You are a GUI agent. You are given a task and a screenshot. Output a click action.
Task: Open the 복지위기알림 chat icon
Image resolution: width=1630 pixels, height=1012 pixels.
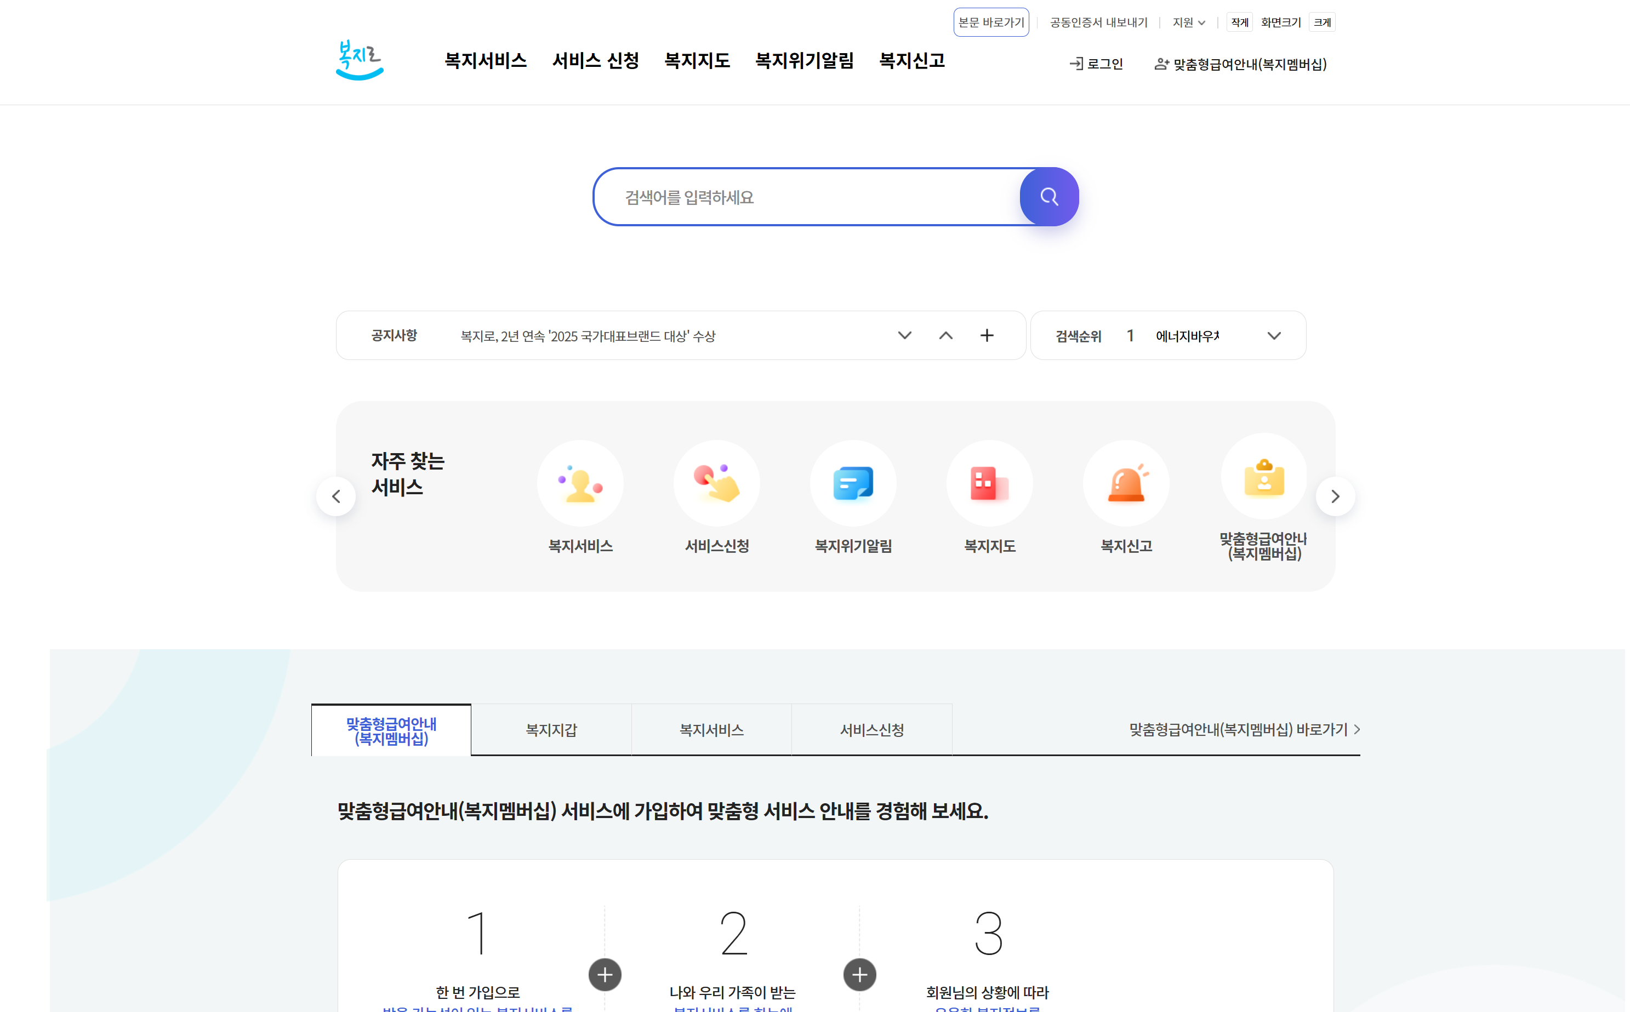[x=853, y=483]
